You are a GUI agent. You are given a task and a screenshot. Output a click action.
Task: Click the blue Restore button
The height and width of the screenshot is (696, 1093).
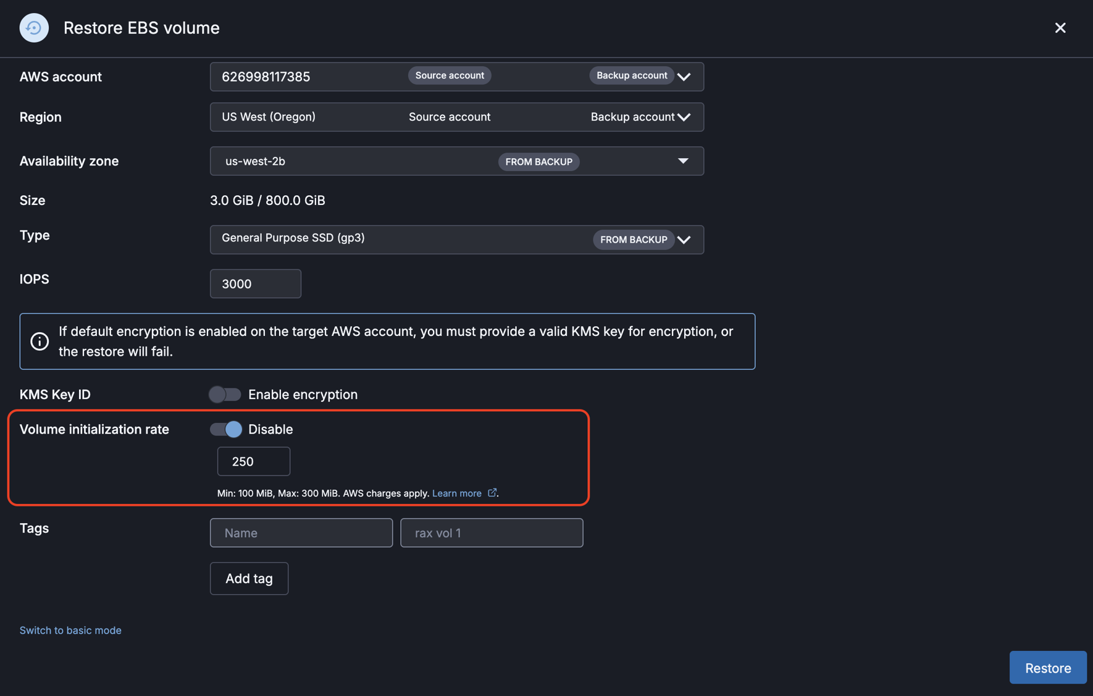point(1047,668)
